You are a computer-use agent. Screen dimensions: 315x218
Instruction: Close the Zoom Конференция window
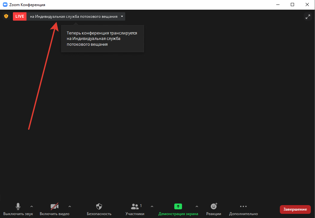(307, 5)
